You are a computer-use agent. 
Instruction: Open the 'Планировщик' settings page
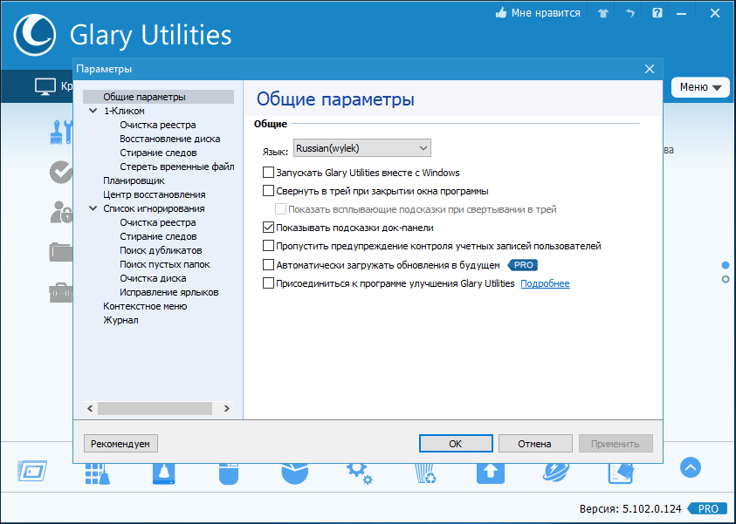(x=134, y=180)
